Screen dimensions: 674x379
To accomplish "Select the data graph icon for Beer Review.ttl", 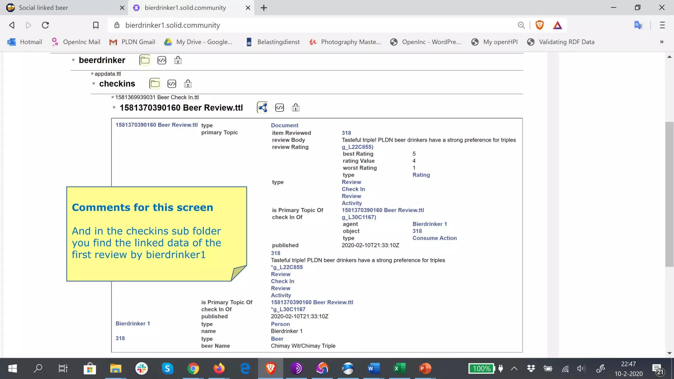I will coord(263,108).
